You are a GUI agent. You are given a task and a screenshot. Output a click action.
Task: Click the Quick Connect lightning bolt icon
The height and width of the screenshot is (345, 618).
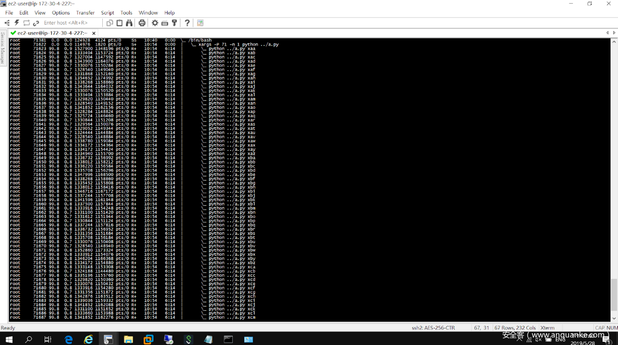tap(17, 23)
